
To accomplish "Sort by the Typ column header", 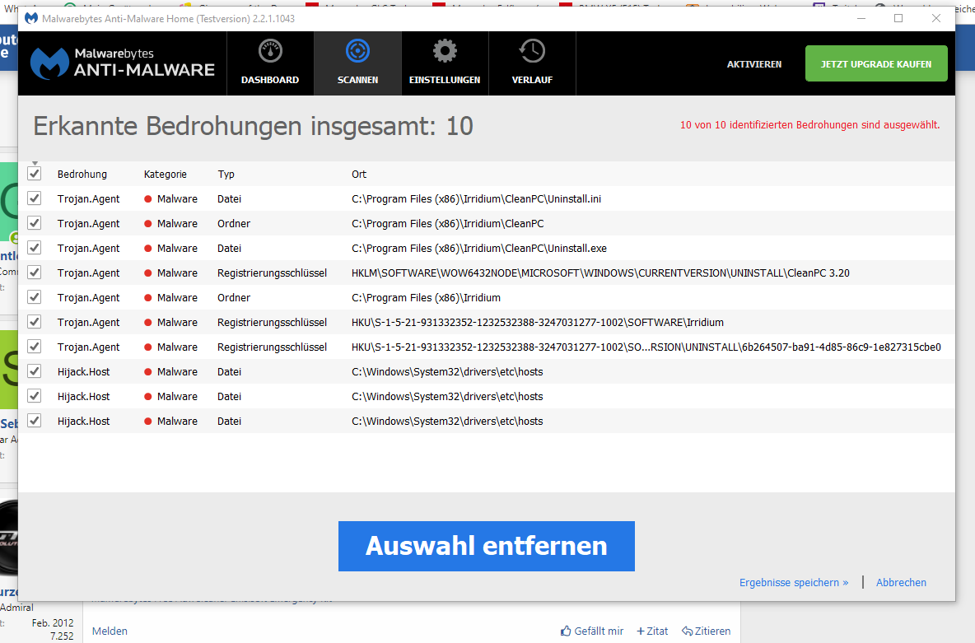I will pyautogui.click(x=226, y=174).
